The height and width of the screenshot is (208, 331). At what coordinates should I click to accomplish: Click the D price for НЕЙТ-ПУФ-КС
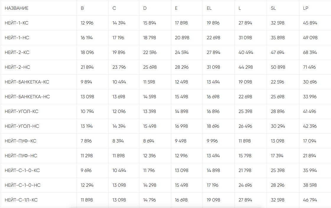pos(149,141)
